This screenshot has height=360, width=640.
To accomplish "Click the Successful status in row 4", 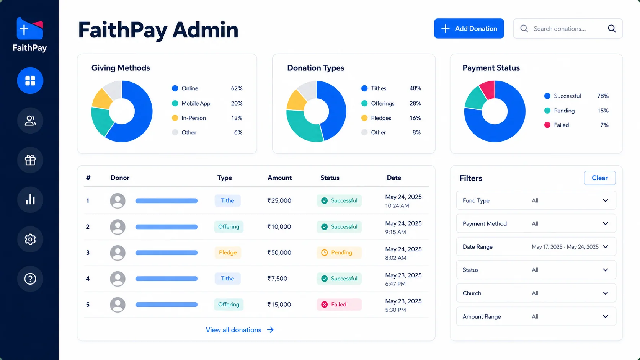I will pos(339,279).
